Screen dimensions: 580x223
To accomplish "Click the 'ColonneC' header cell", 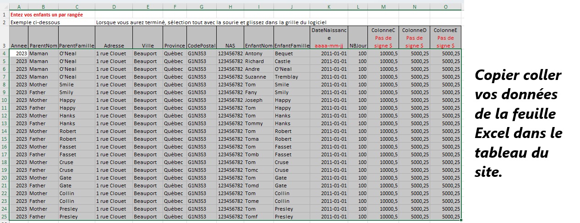I will tap(383, 37).
